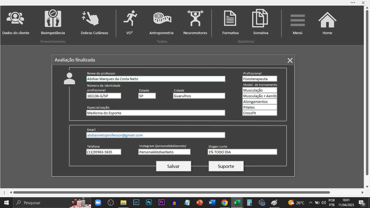
Task: Open Antropometria measuring tape icon
Action: point(162,19)
